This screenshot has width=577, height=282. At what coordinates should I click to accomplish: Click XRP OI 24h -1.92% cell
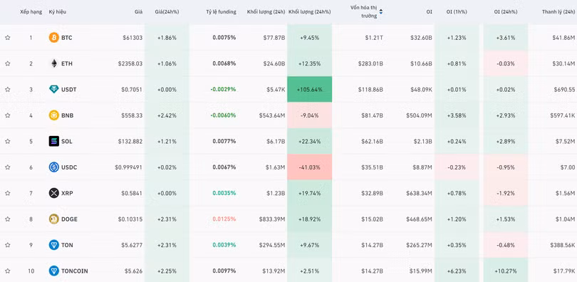(506, 193)
